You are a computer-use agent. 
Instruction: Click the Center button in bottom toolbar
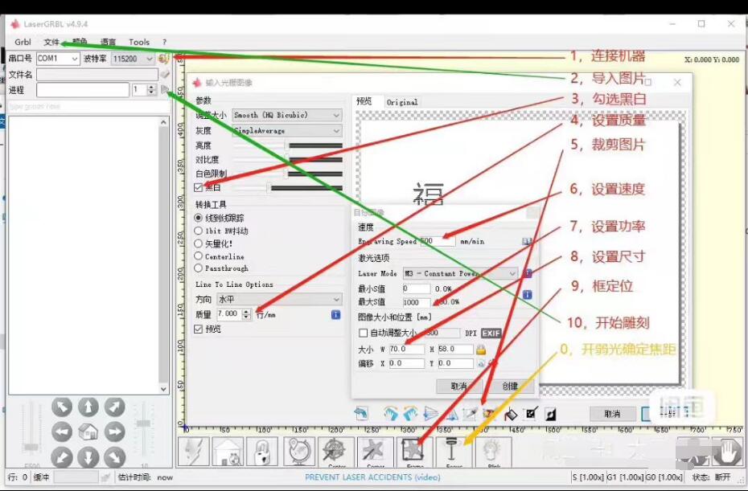click(336, 452)
